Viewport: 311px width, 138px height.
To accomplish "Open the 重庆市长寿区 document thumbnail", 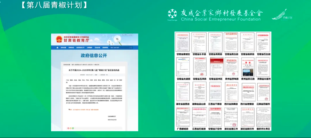I will (264, 117).
